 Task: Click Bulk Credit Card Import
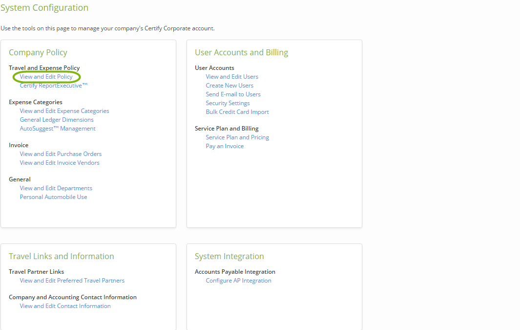237,111
